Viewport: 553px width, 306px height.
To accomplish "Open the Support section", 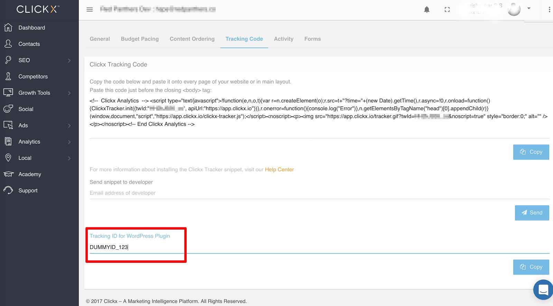I will 28,190.
